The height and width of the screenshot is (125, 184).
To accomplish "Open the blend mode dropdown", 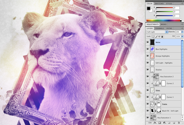I will [157, 32].
